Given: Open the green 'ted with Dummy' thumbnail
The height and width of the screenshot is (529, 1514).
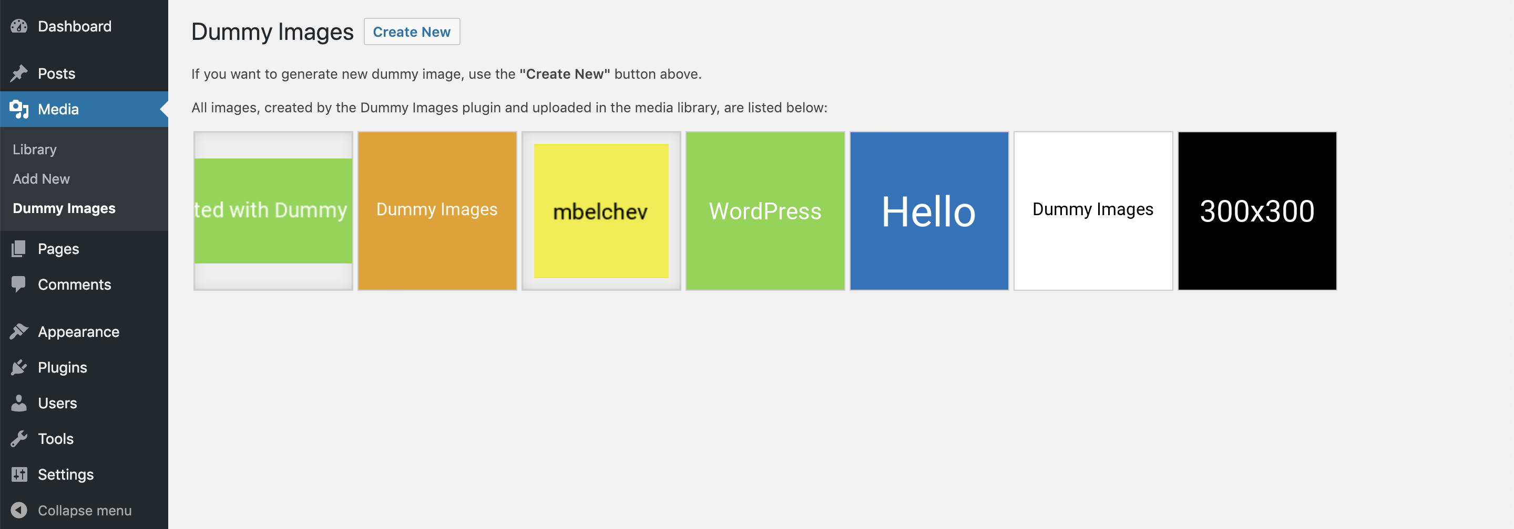Looking at the screenshot, I should (273, 210).
